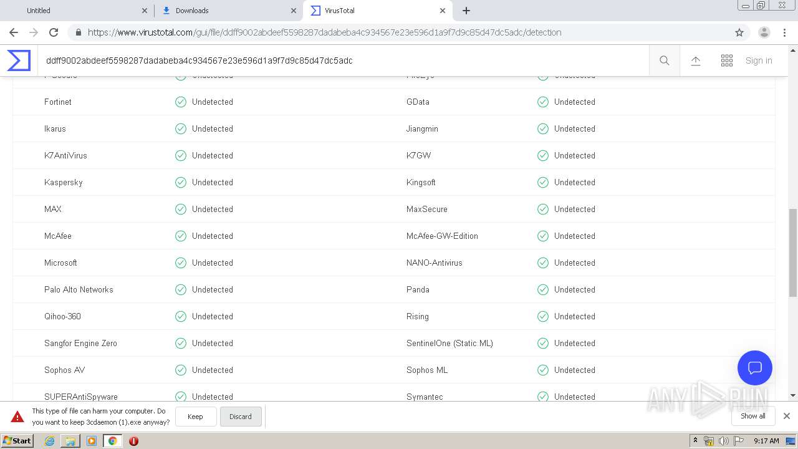
Task: Click the NANO-Antivirus engine name
Action: [435, 263]
